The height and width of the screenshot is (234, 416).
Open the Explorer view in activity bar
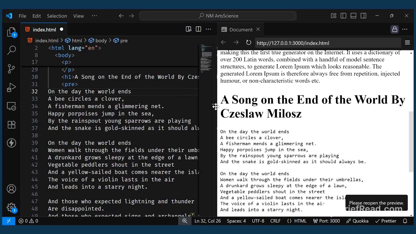point(11,32)
